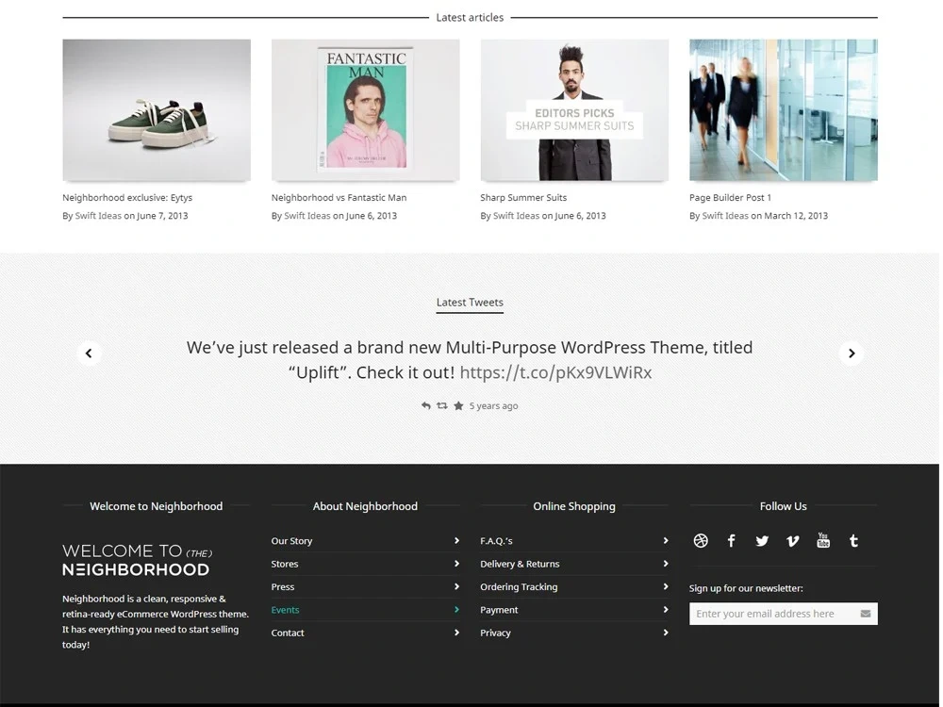The width and height of the screenshot is (943, 707).
Task: Open Payment footer link
Action: pos(499,610)
